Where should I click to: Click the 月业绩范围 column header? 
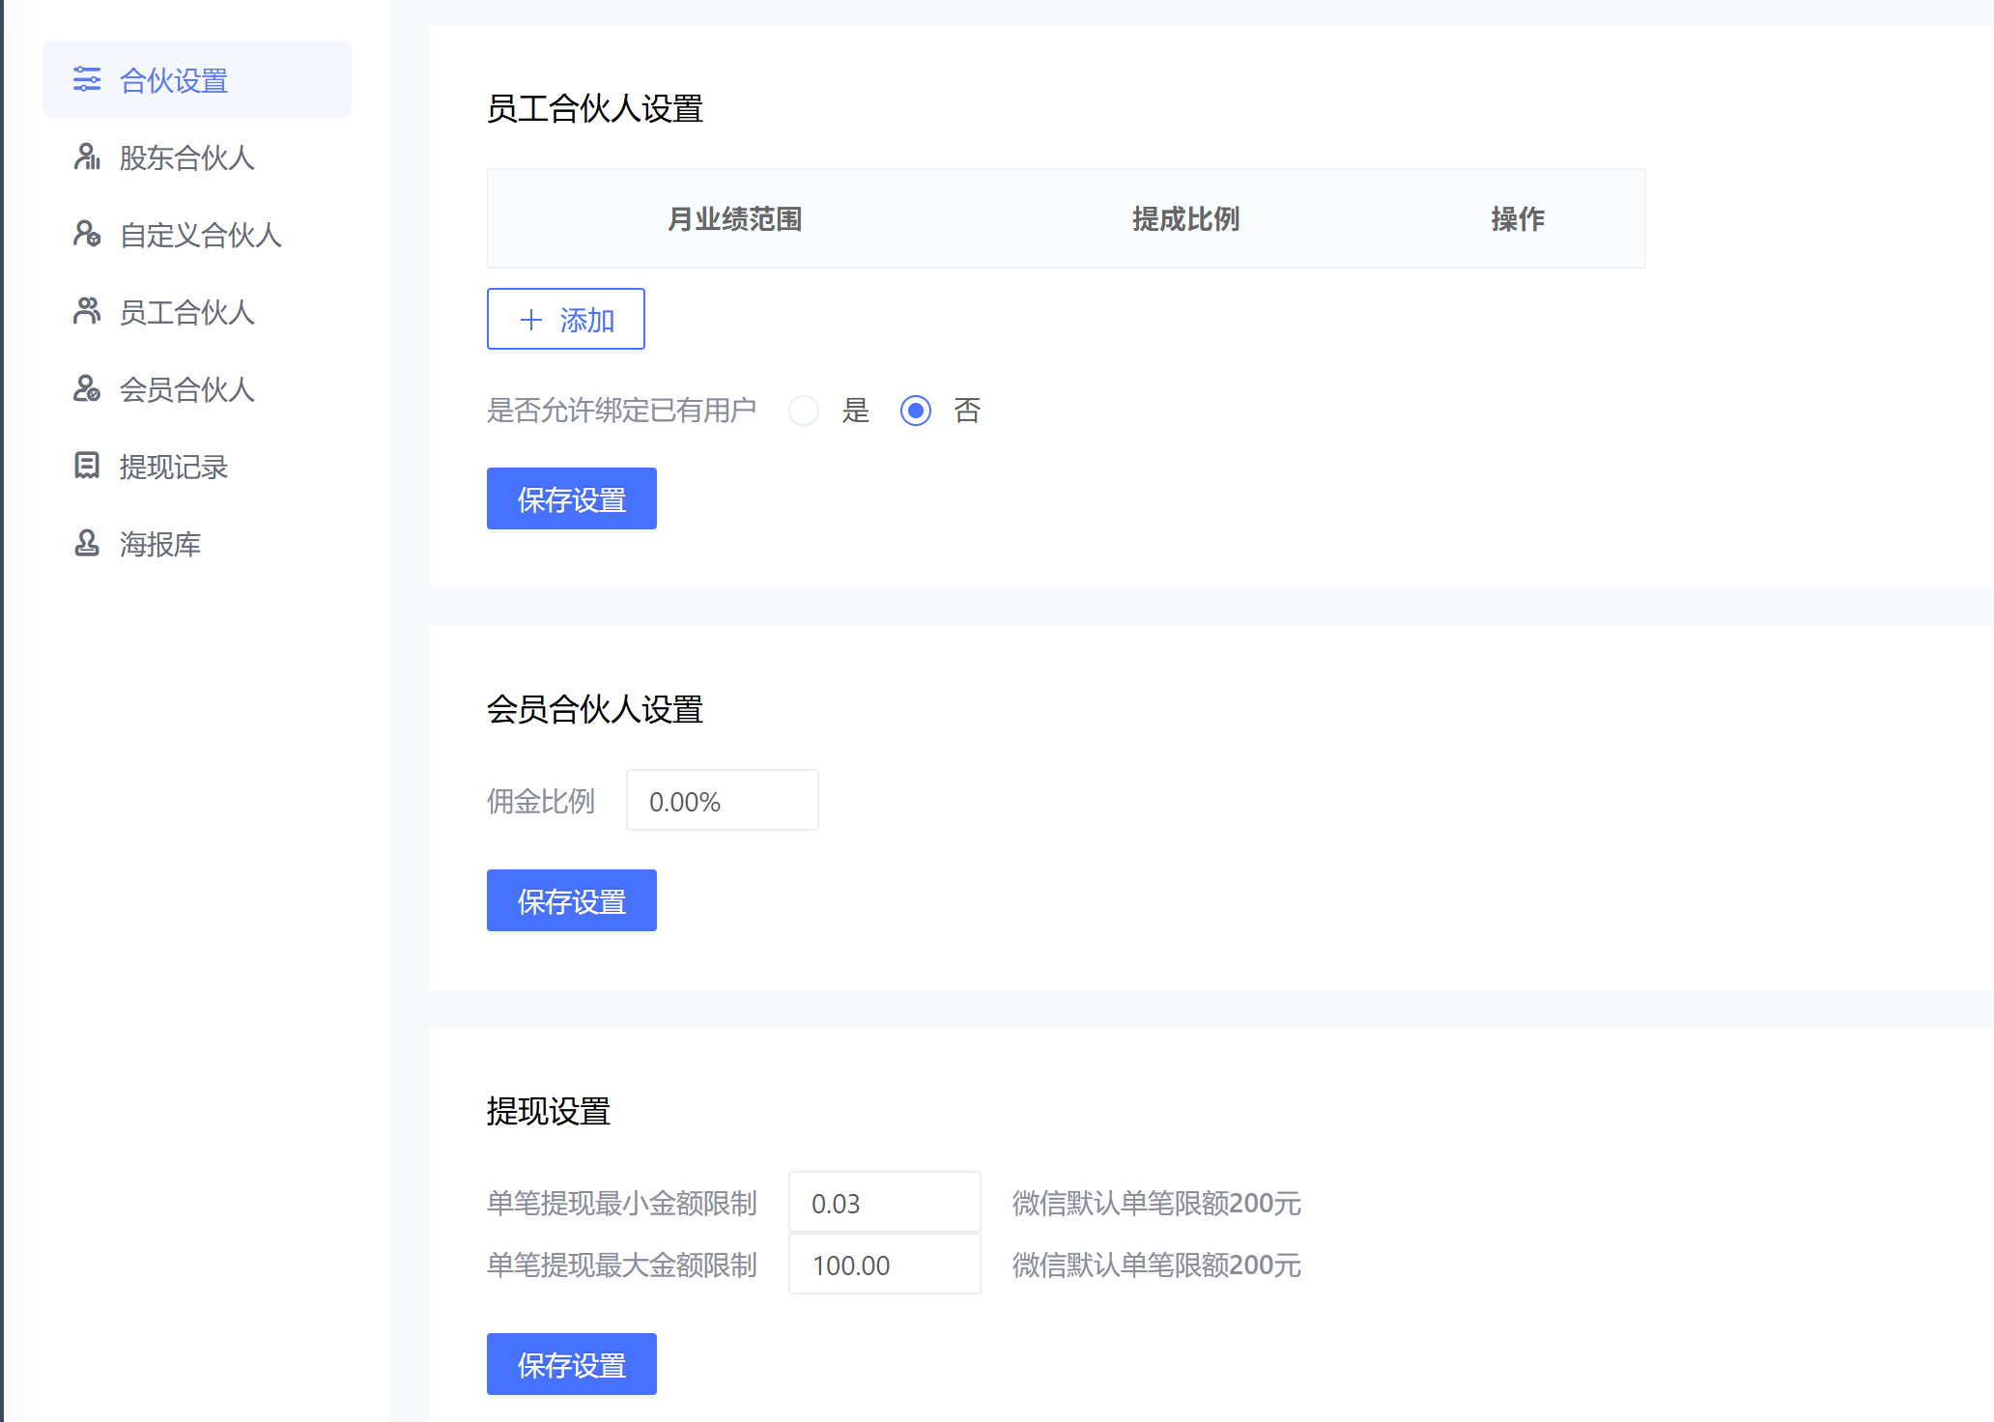click(x=734, y=219)
